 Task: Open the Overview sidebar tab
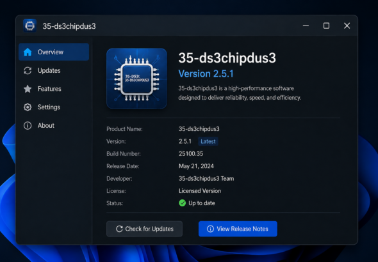54,52
